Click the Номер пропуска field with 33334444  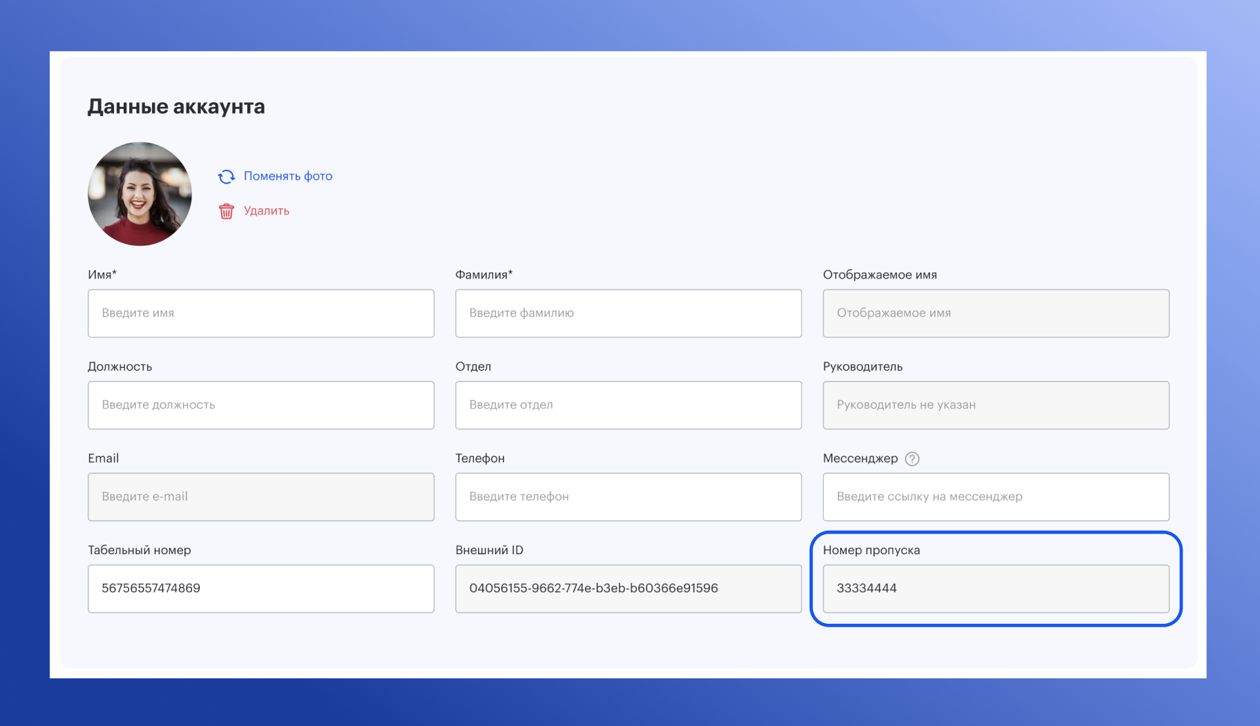click(x=996, y=589)
